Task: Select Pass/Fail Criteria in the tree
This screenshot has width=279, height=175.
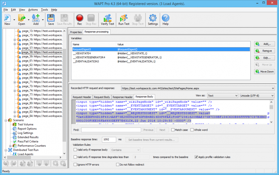Action: (28, 141)
